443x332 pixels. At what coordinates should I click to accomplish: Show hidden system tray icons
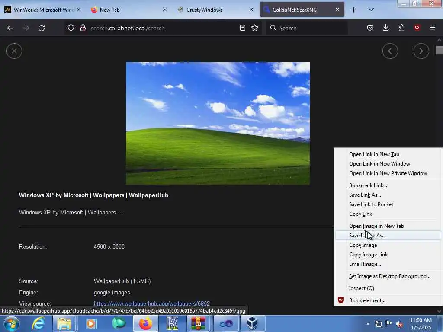click(368, 324)
